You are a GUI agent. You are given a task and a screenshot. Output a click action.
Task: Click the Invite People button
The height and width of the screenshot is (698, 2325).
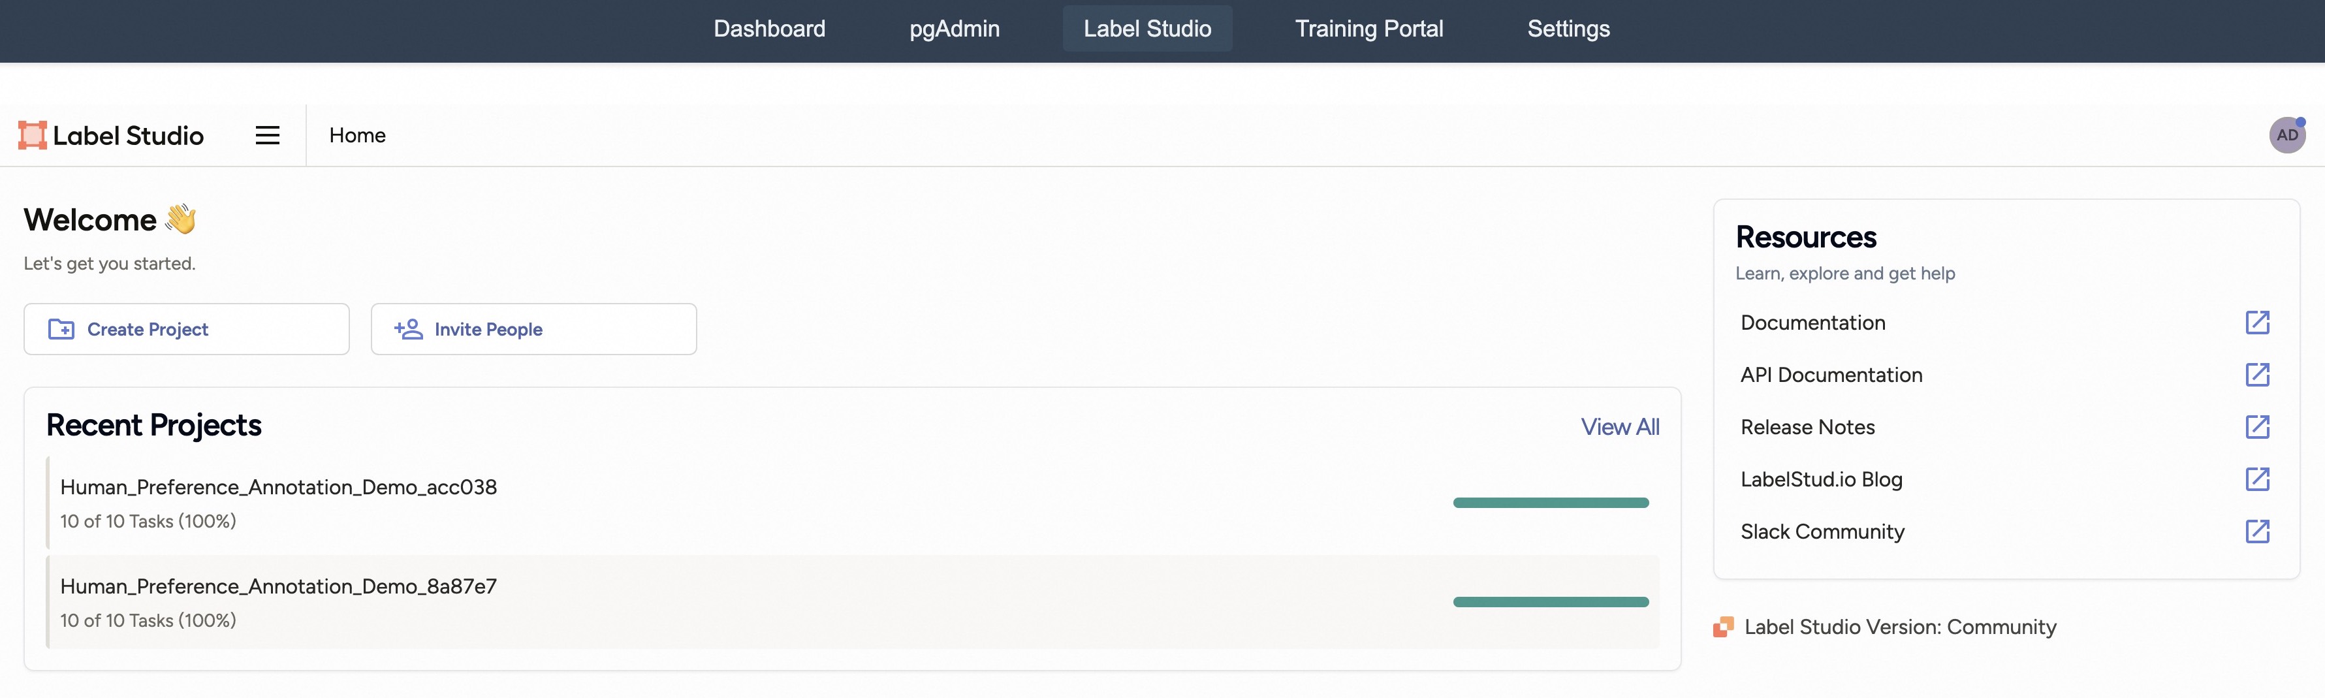pos(533,330)
